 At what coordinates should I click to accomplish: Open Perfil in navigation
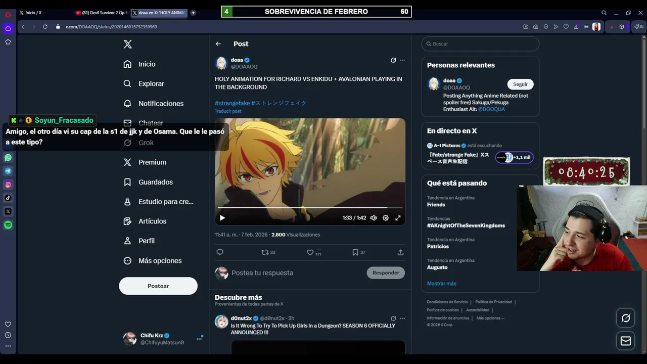coord(139,241)
